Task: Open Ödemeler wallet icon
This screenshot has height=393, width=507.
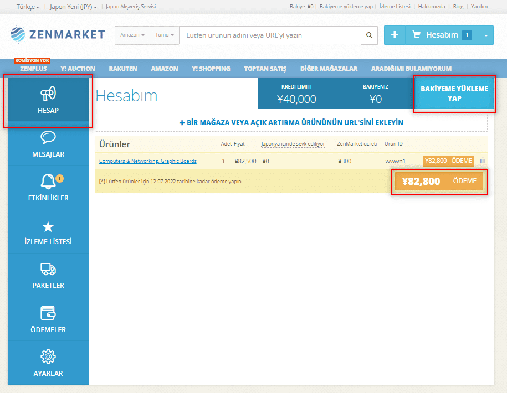Action: [x=48, y=313]
